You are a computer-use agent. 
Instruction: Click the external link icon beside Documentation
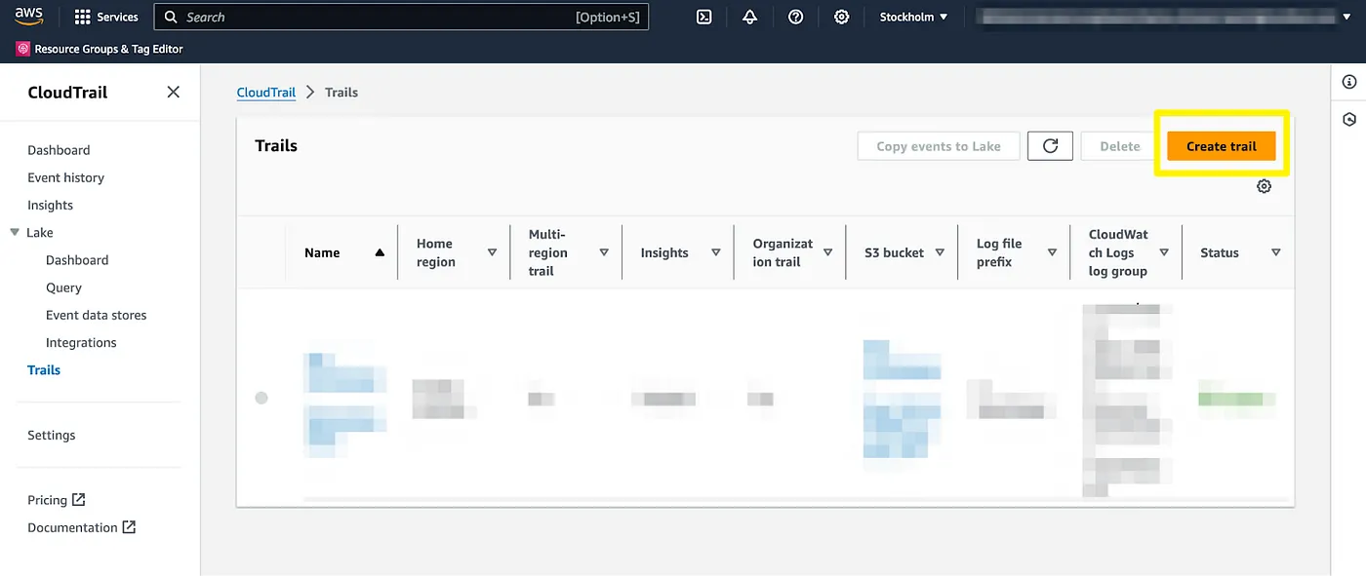(129, 526)
